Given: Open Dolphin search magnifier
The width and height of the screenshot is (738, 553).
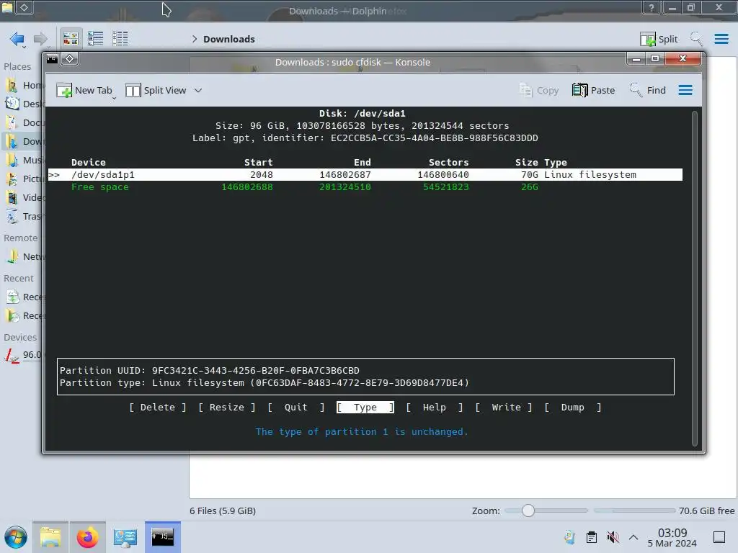Looking at the screenshot, I should tap(696, 39).
